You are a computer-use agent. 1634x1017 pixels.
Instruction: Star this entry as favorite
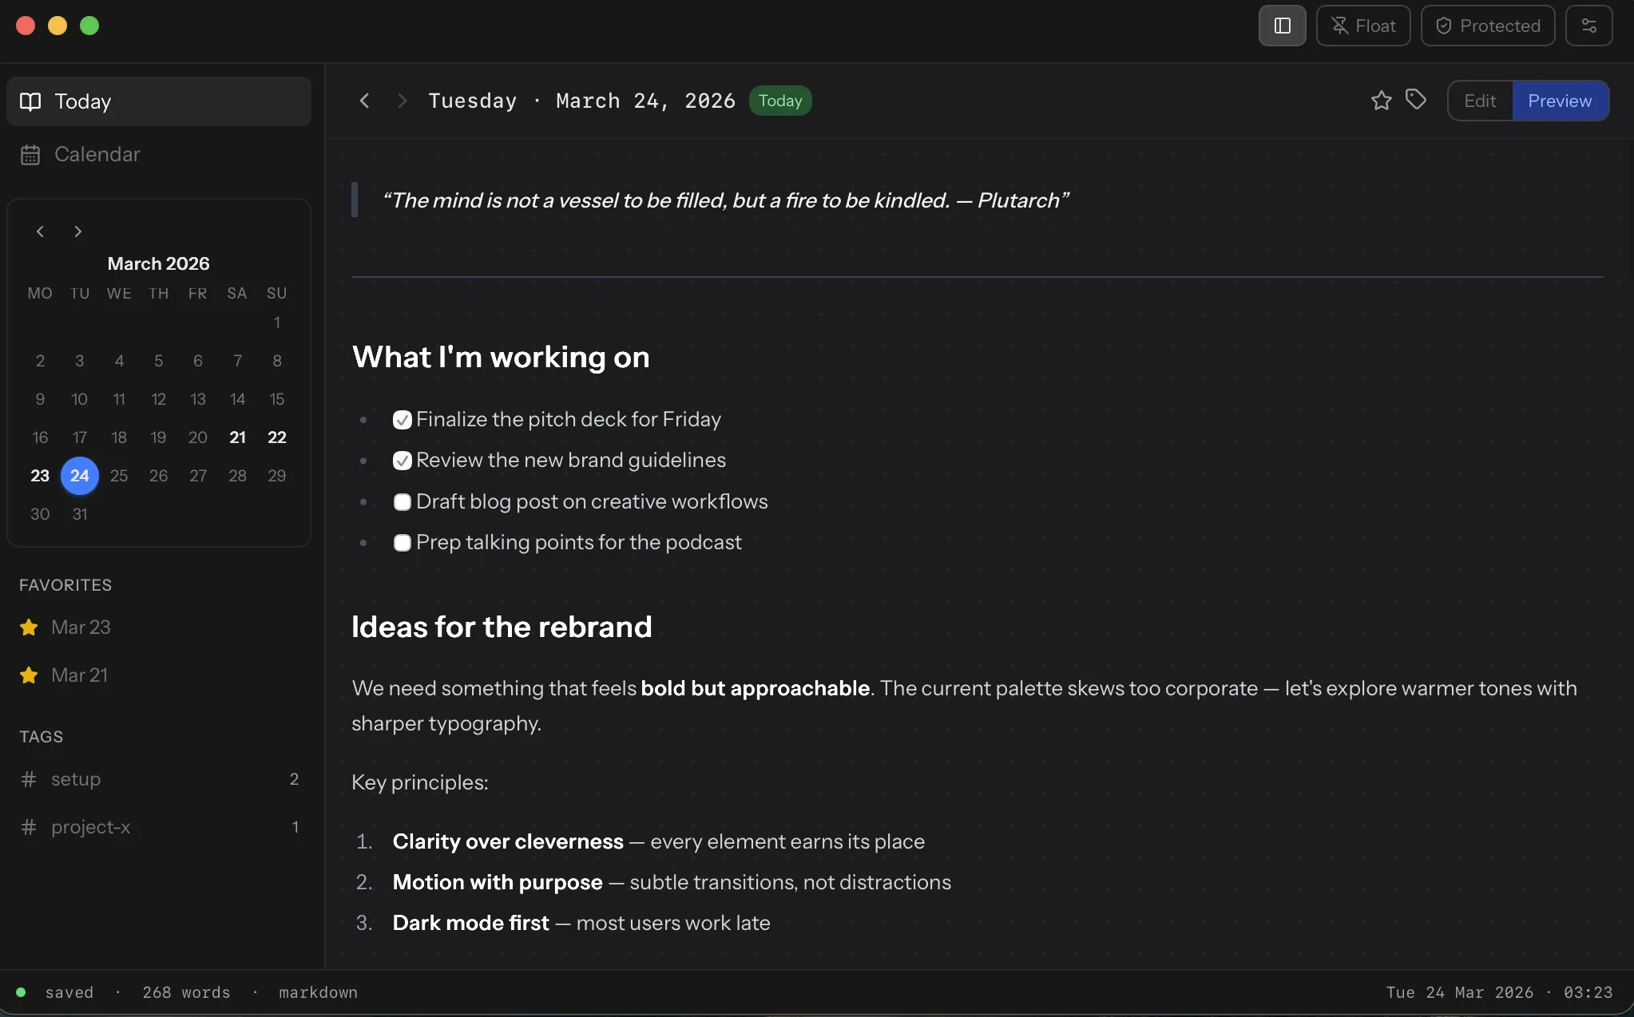1381,101
